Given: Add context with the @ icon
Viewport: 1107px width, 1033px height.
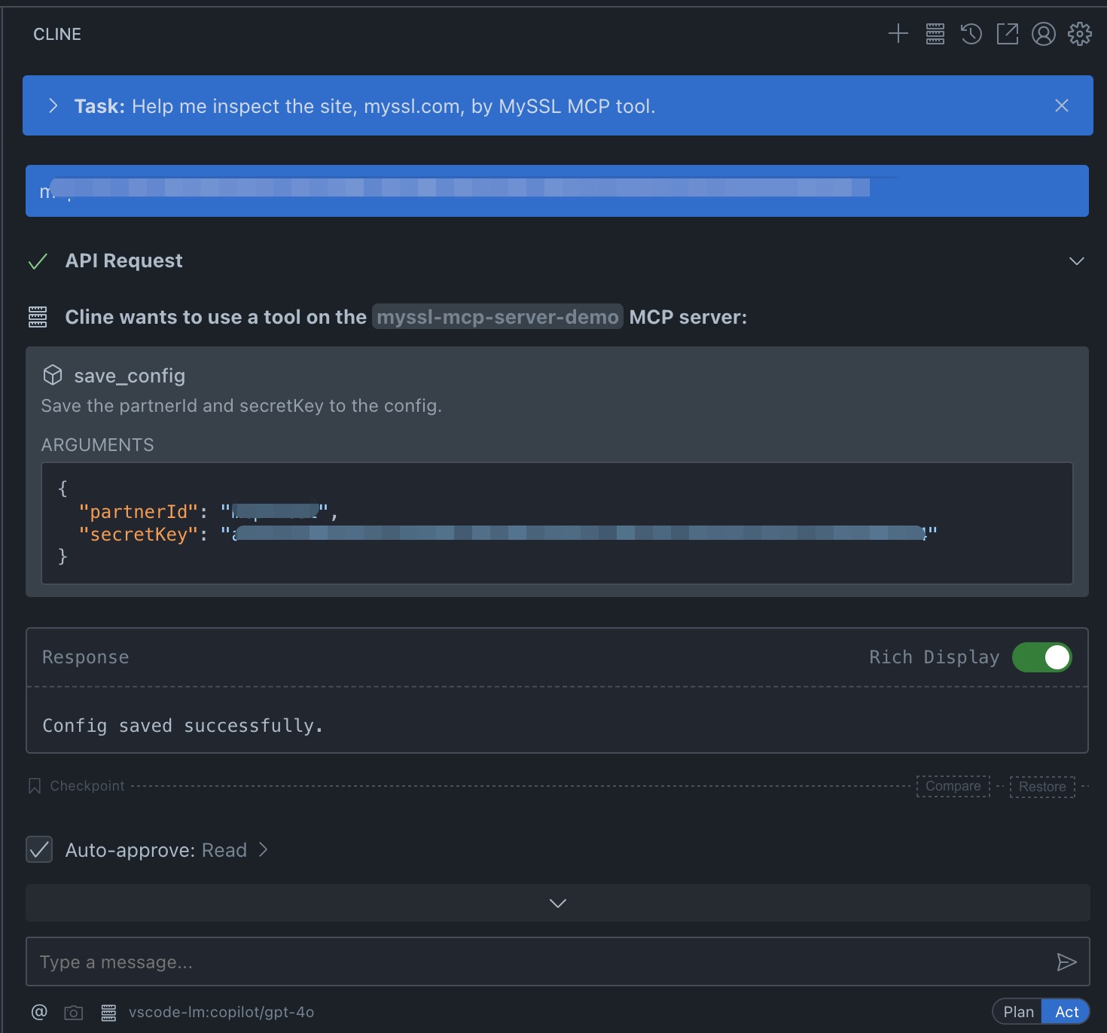Looking at the screenshot, I should (x=39, y=1012).
